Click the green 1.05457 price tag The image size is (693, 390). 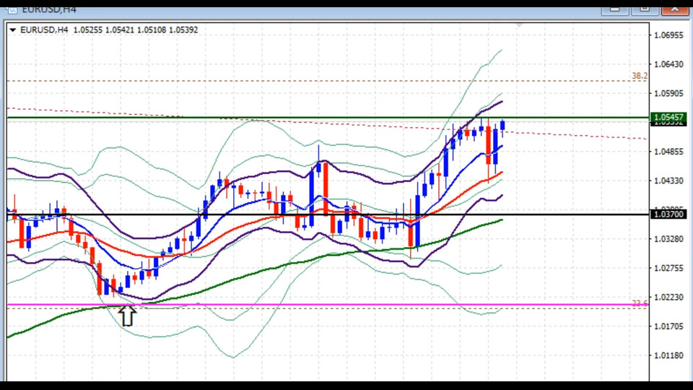[x=668, y=117]
